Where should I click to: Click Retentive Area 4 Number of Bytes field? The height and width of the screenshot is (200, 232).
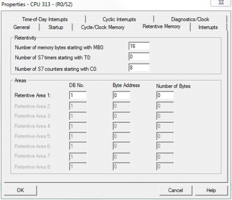pos(165,126)
